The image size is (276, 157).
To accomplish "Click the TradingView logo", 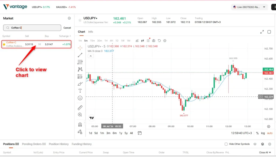I will (x=92, y=118).
